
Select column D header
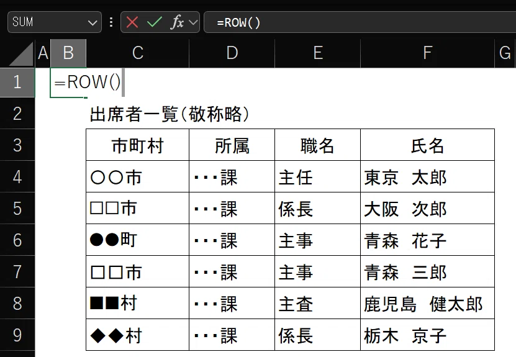pos(232,53)
